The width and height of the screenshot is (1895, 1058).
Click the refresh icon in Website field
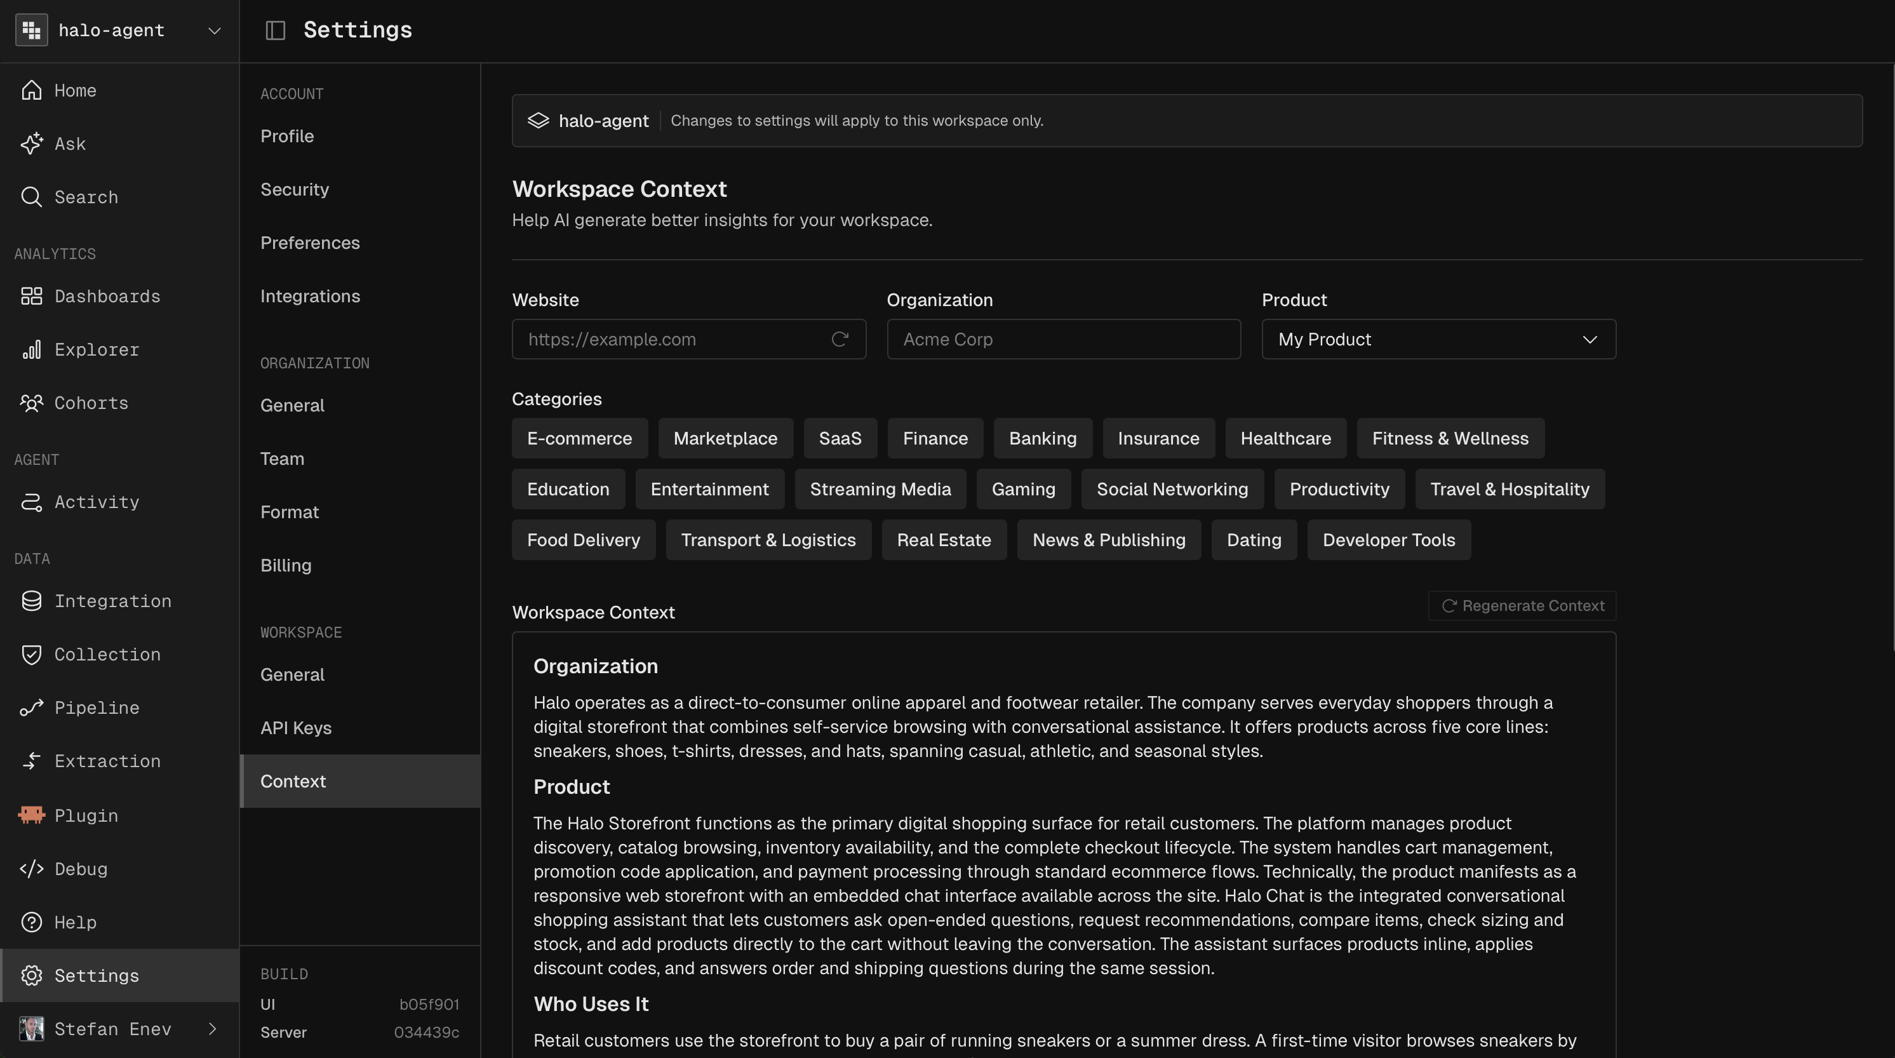tap(840, 339)
